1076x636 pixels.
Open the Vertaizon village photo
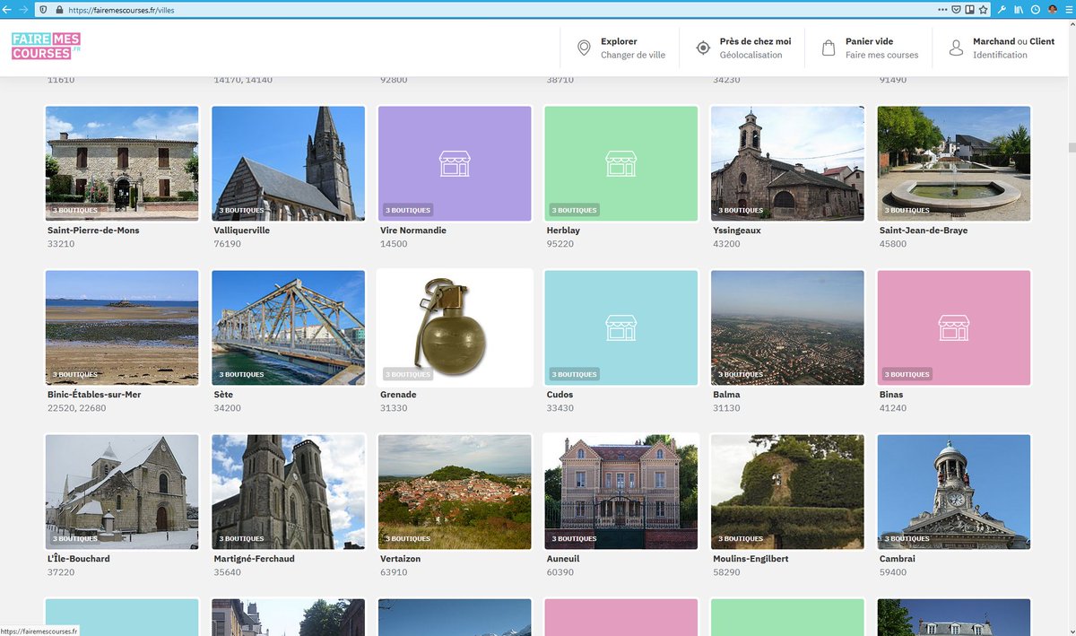tap(455, 492)
